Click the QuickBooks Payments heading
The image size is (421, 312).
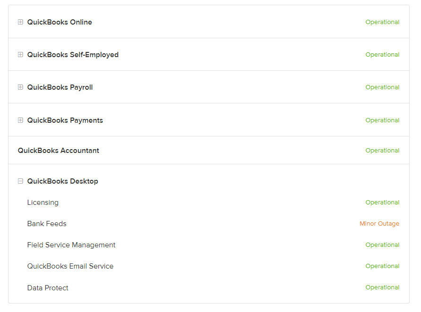click(65, 120)
